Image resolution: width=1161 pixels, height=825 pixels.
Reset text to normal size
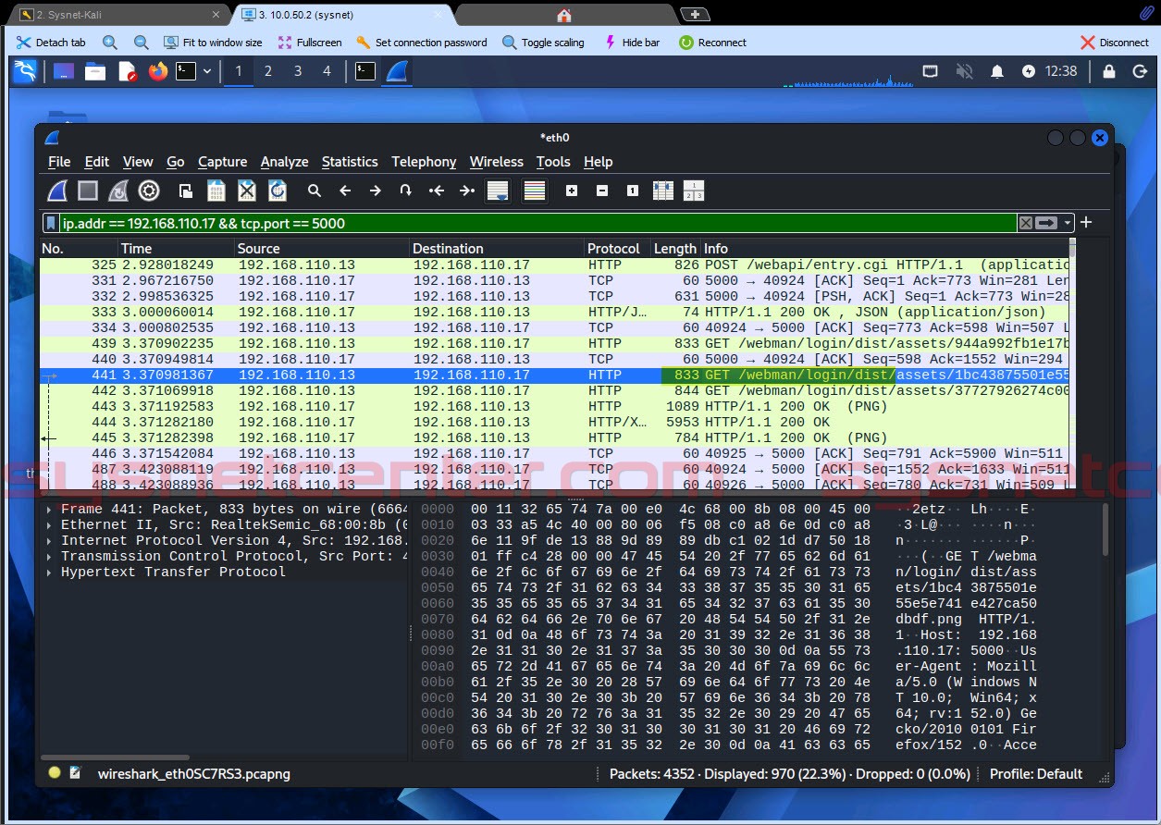[x=633, y=191]
